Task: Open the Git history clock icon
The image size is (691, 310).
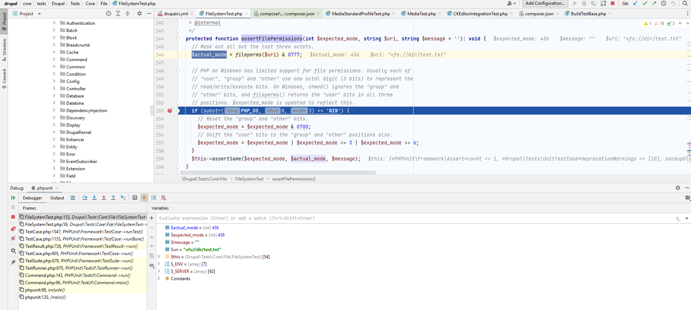Action: pyautogui.click(x=664, y=3)
